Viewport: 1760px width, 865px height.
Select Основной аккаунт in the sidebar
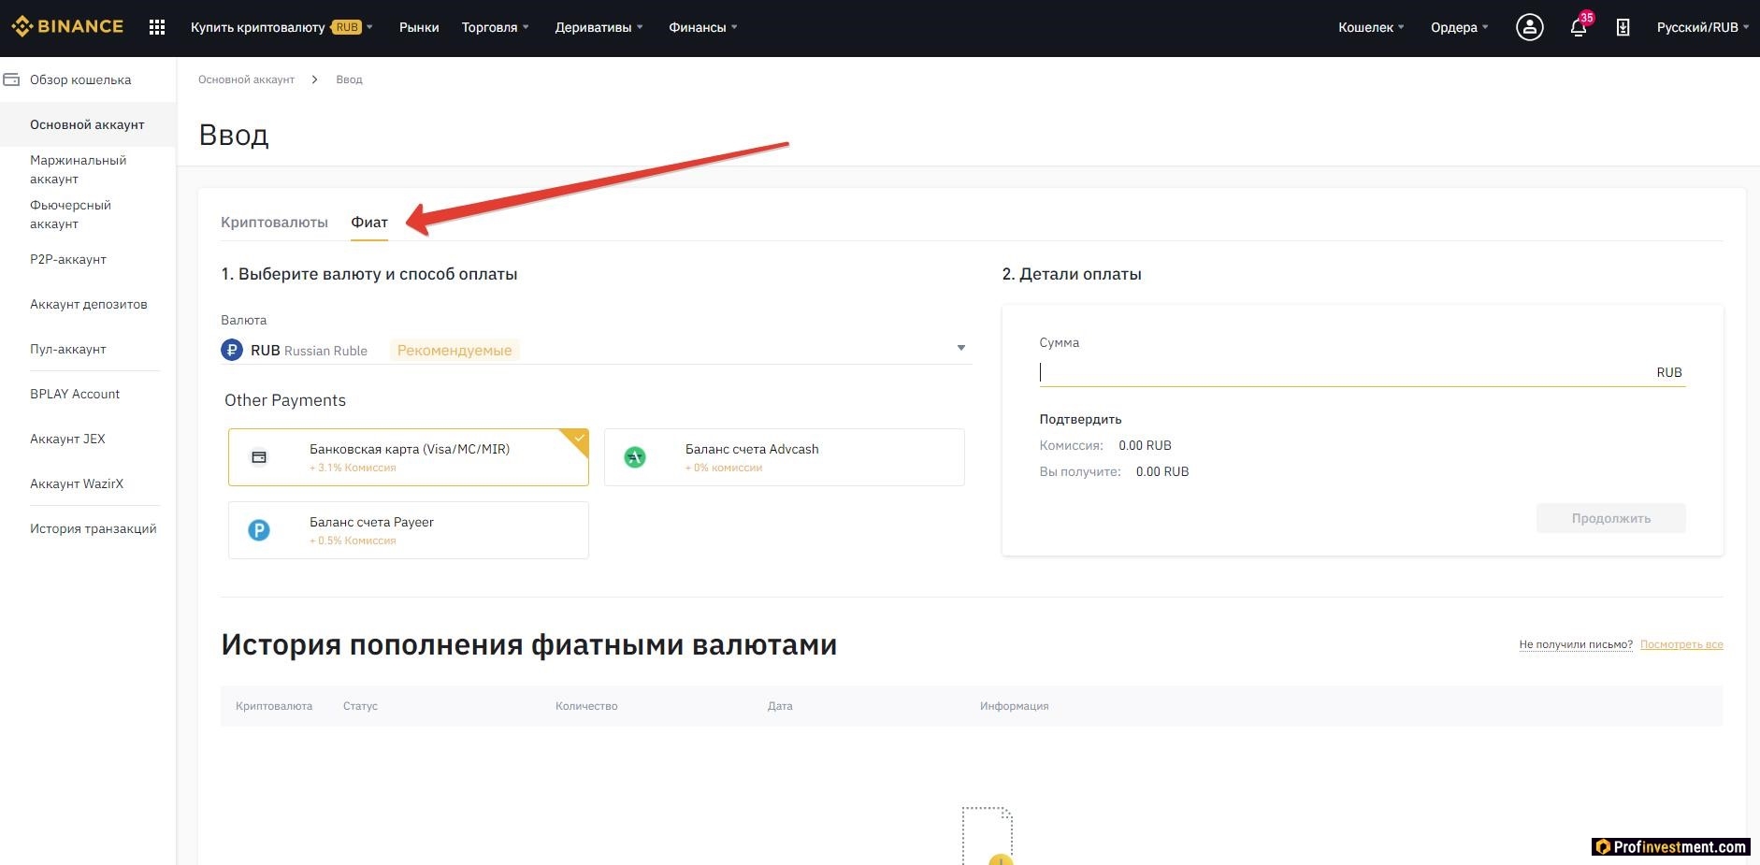87,124
